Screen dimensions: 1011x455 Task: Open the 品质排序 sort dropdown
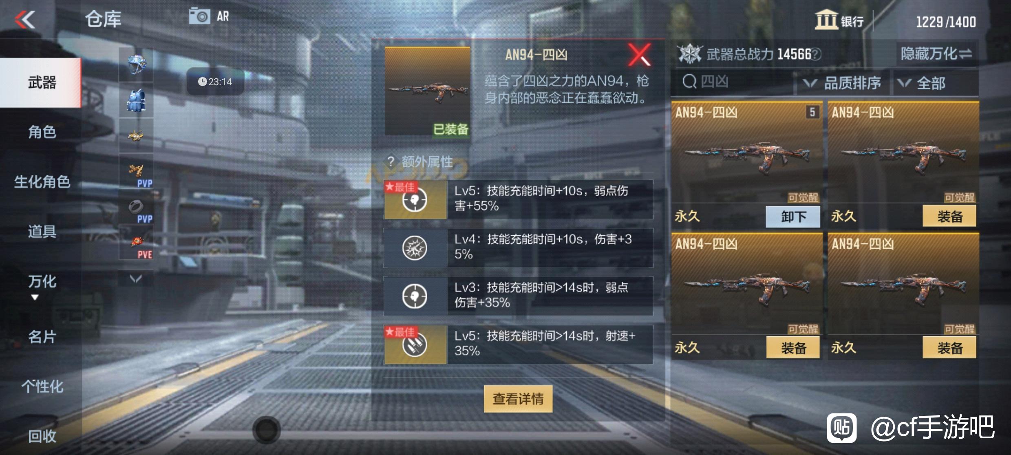(x=842, y=83)
